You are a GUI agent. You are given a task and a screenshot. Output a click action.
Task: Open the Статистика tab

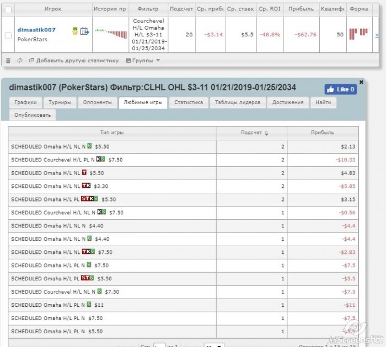[189, 102]
